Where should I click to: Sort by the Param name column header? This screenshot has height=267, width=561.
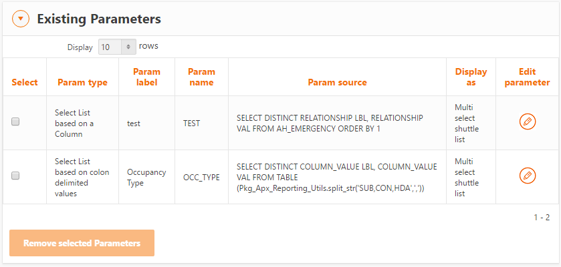point(201,77)
